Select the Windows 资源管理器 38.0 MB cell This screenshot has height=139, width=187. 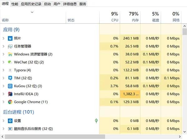point(130,54)
